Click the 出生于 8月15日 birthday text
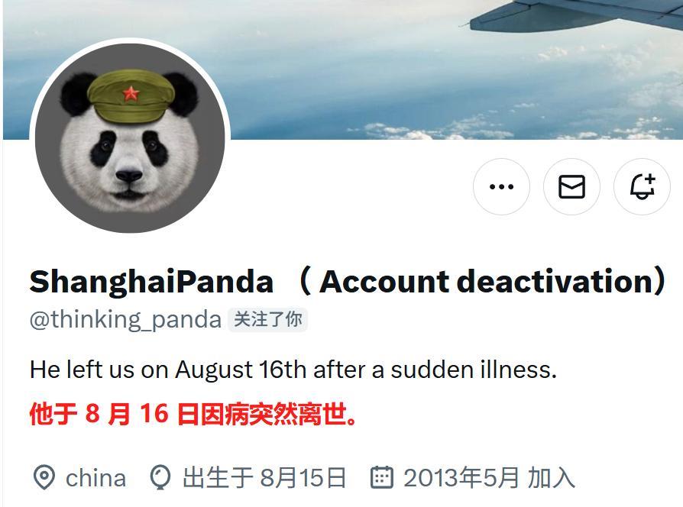Image resolution: width=683 pixels, height=507 pixels. pos(264,477)
